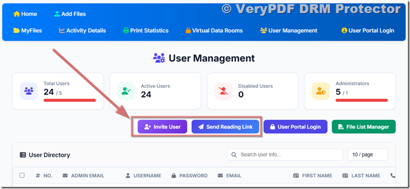
Task: Click the FIRST NAME column header
Action: 313,176
